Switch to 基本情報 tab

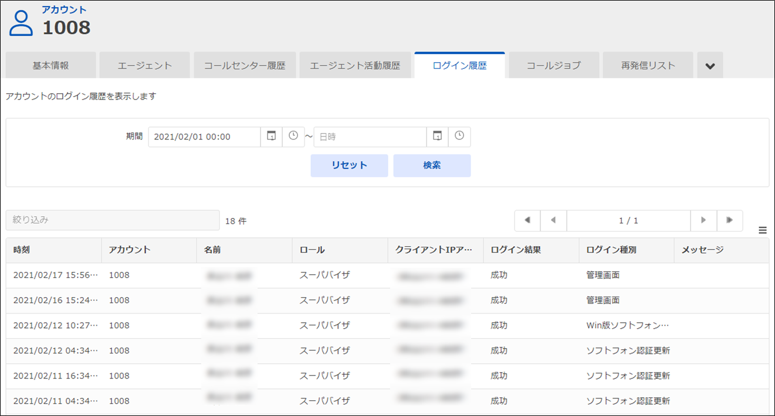coord(50,66)
